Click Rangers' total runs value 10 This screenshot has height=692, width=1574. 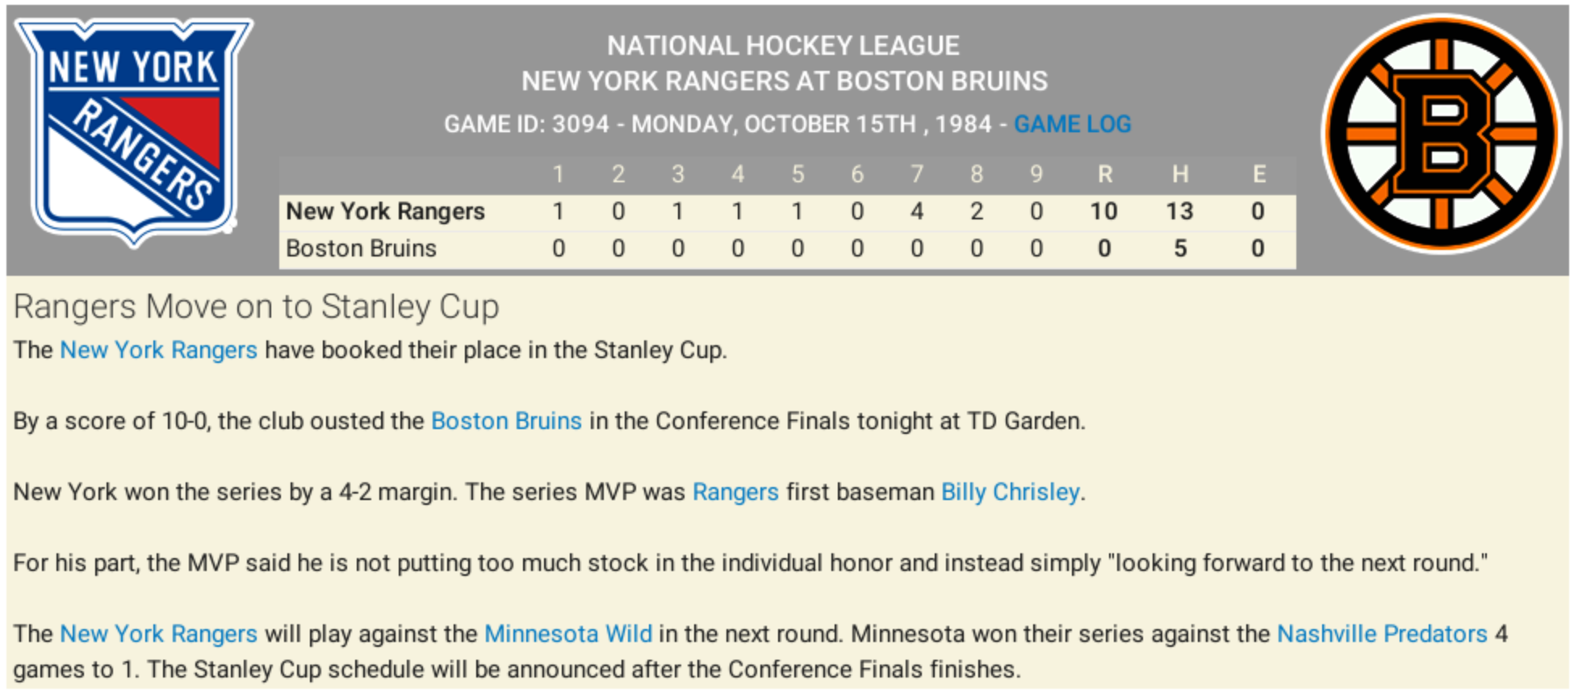point(1103,211)
